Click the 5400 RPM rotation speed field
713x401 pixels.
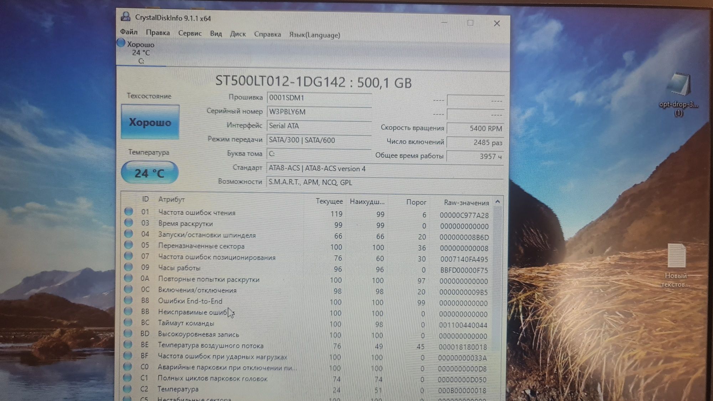coord(475,128)
